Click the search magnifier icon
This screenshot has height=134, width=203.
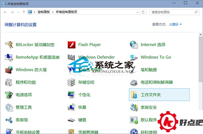coord(196,12)
